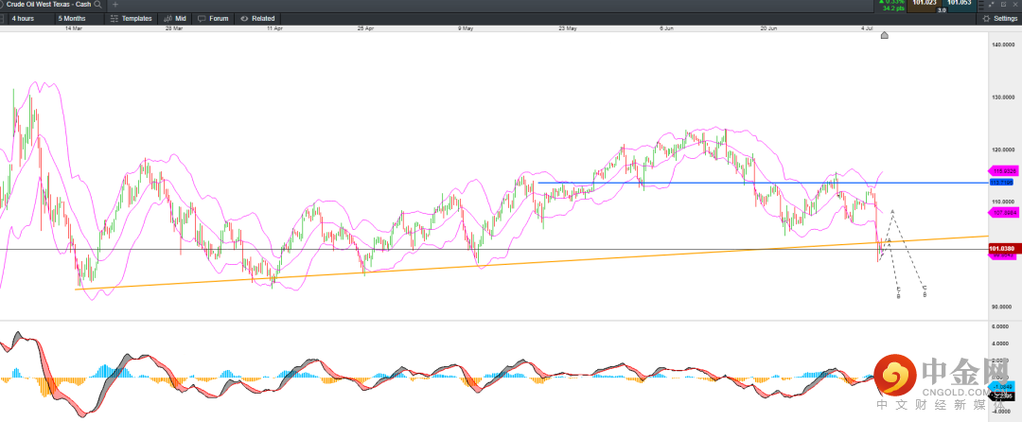The image size is (1022, 422).
Task: Click the buy price 101.053 button
Action: click(x=960, y=6)
